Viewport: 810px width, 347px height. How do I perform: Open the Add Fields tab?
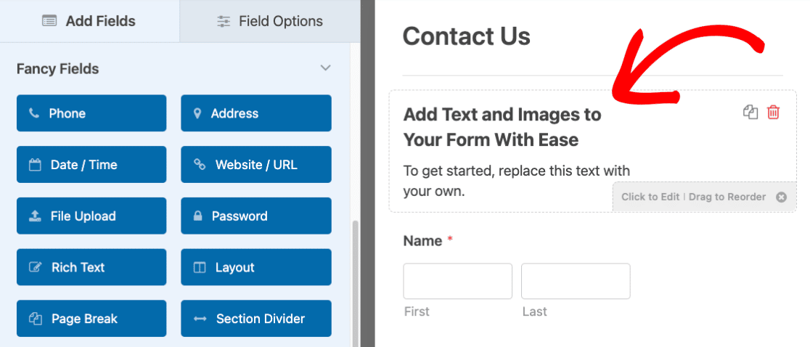pyautogui.click(x=89, y=21)
